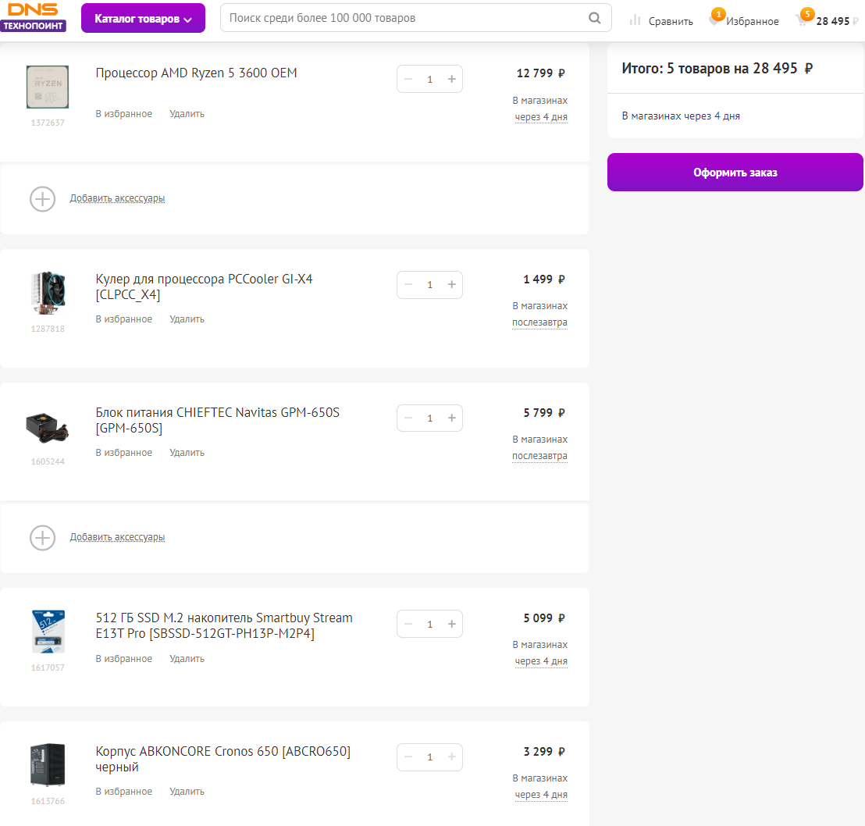Open ABKONCORE Cronos case thumbnail

click(48, 764)
